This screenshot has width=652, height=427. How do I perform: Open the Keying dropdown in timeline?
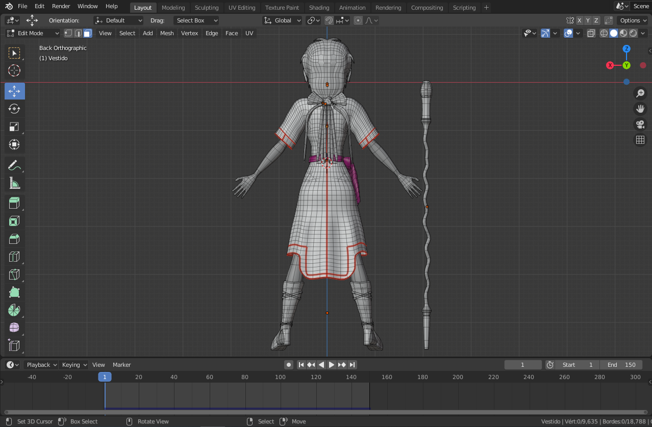(74, 365)
